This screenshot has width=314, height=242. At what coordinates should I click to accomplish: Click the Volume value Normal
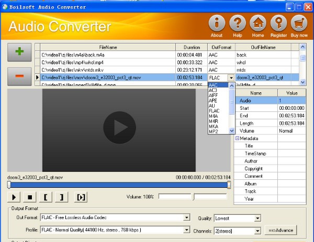pyautogui.click(x=292, y=131)
